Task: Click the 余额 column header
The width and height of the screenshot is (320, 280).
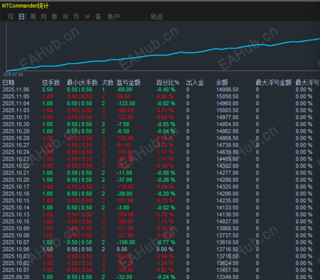Action: click(x=222, y=82)
